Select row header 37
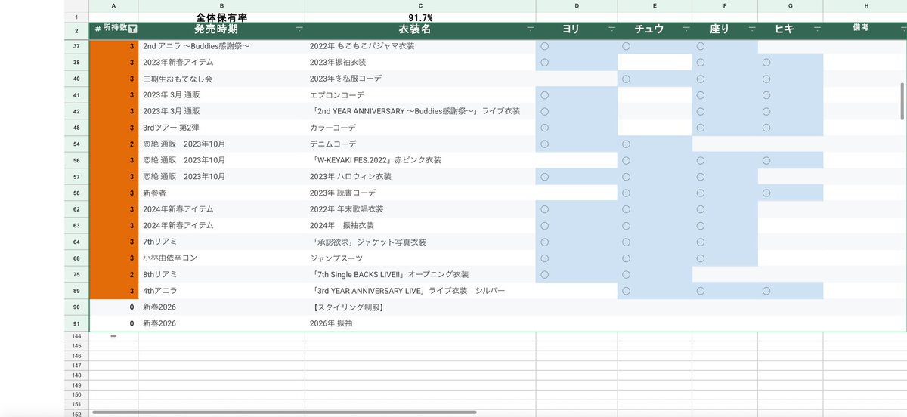The width and height of the screenshot is (907, 417). [76, 46]
